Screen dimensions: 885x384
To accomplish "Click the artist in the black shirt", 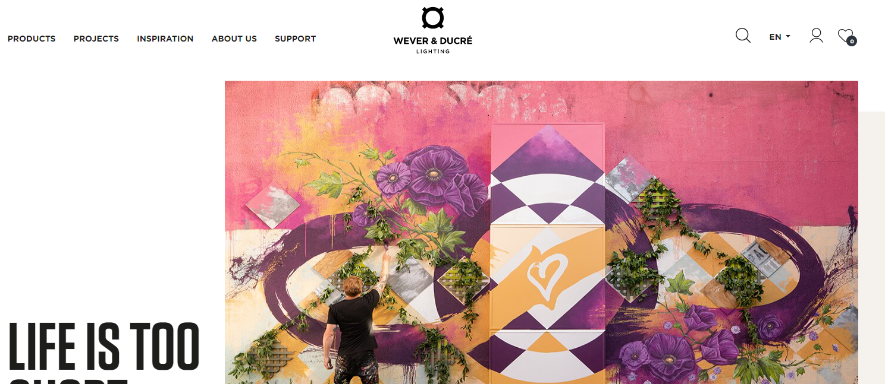I will 354,323.
